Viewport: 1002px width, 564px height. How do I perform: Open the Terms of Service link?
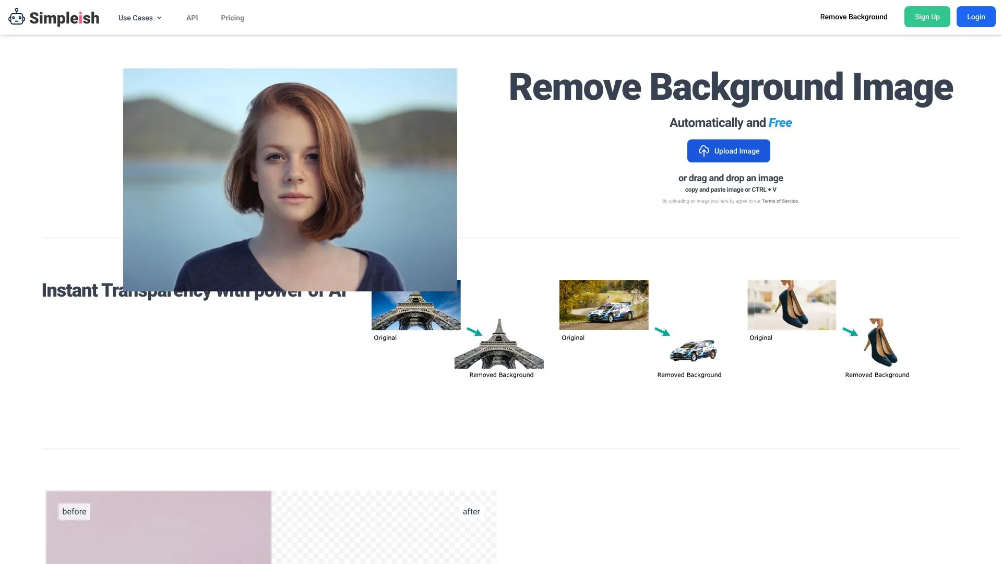(x=780, y=201)
